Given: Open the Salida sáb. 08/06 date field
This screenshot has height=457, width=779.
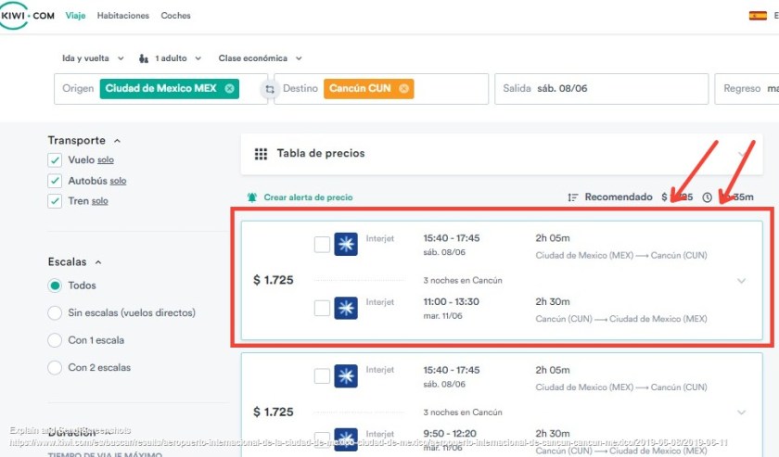Looking at the screenshot, I should point(601,89).
